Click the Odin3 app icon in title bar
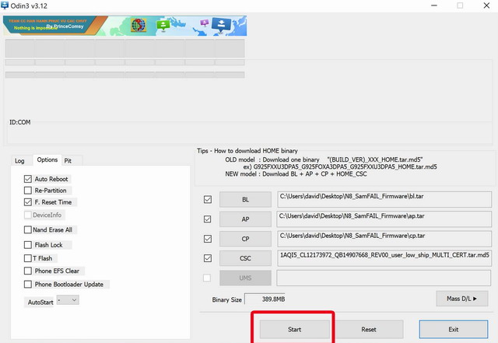The image size is (498, 343). click(7, 6)
